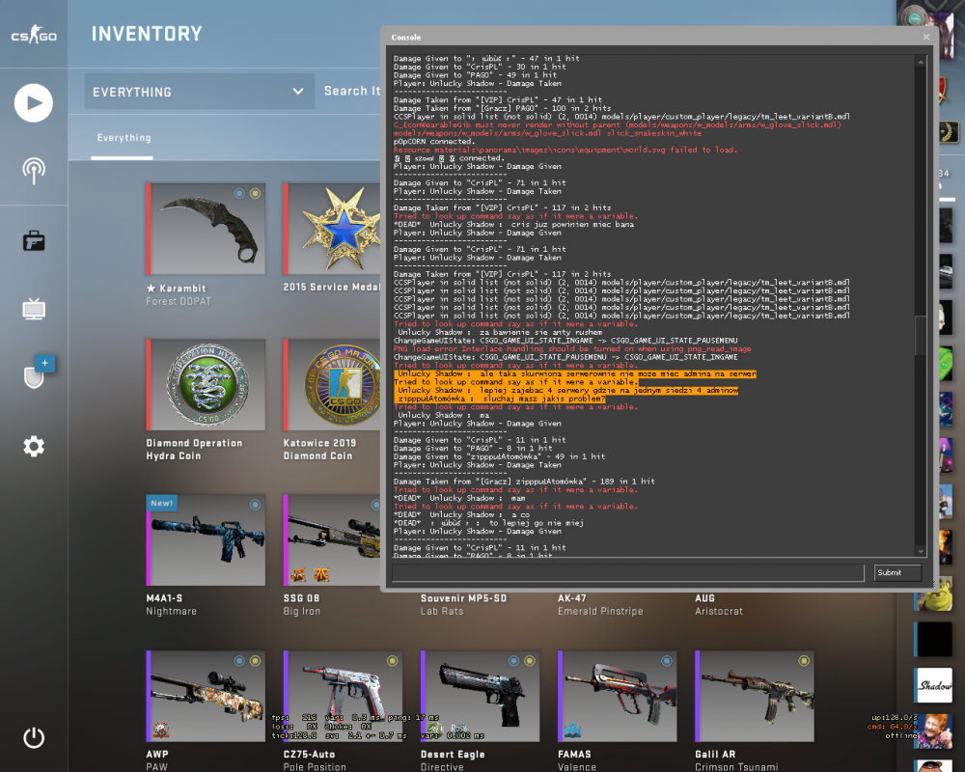The image size is (965, 772).
Task: Click the console Submit button
Action: pyautogui.click(x=897, y=572)
